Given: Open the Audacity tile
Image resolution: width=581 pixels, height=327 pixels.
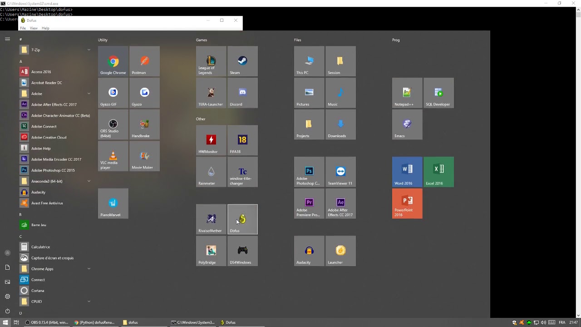Looking at the screenshot, I should (x=309, y=251).
